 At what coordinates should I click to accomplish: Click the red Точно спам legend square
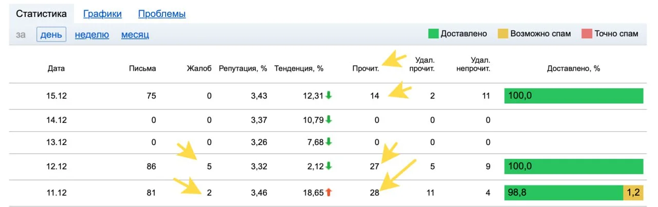pyautogui.click(x=587, y=34)
